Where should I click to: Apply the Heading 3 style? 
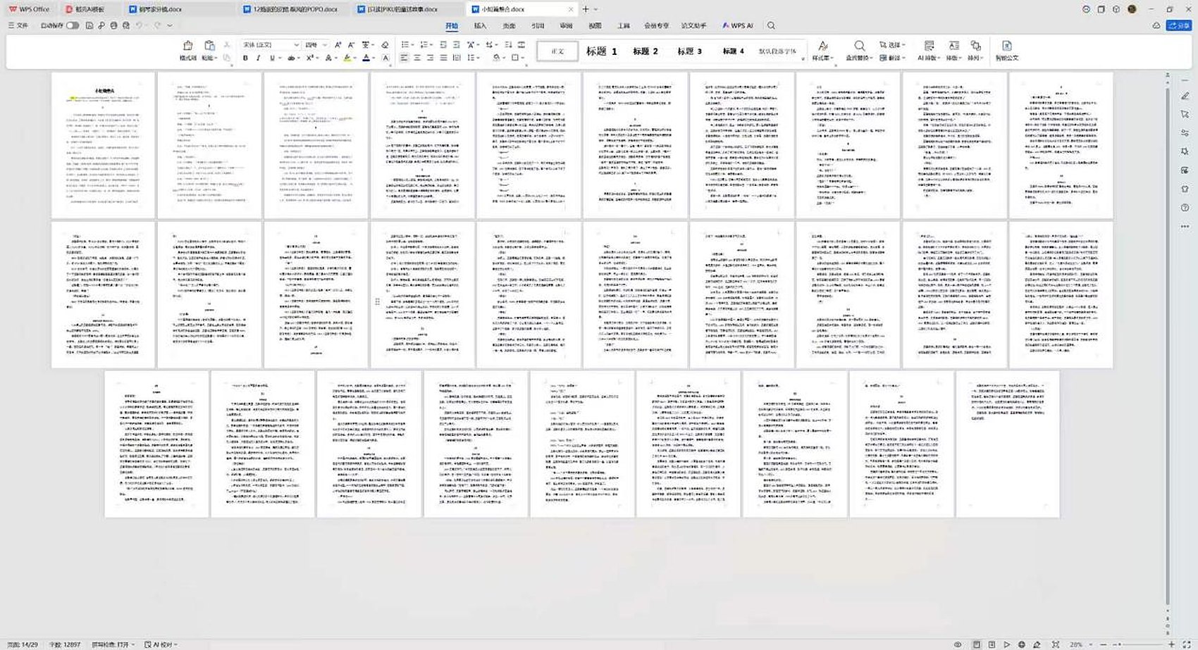(689, 51)
